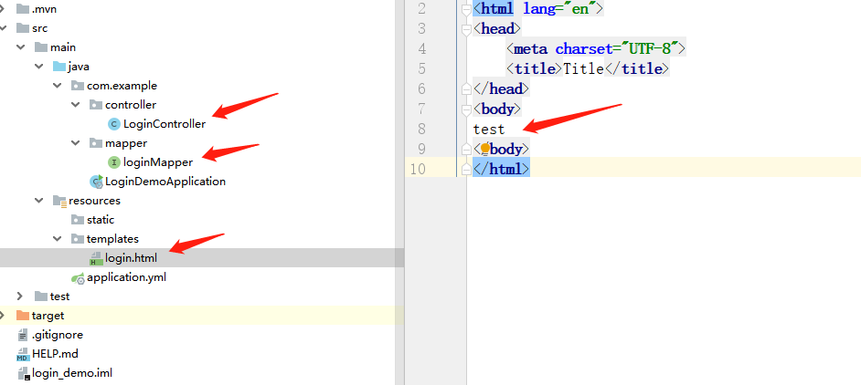Click the .gitignore file icon
This screenshot has height=385, width=861.
(23, 335)
